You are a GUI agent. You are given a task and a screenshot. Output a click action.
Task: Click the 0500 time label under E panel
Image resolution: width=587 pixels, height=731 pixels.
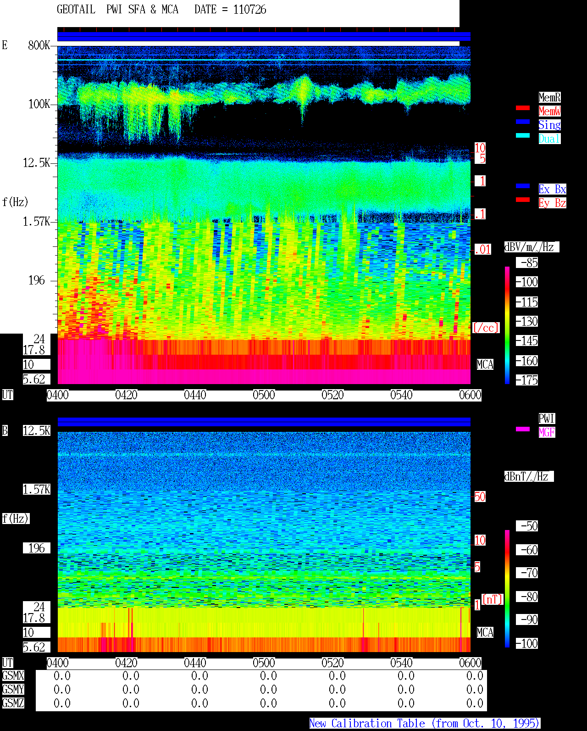coord(264,395)
